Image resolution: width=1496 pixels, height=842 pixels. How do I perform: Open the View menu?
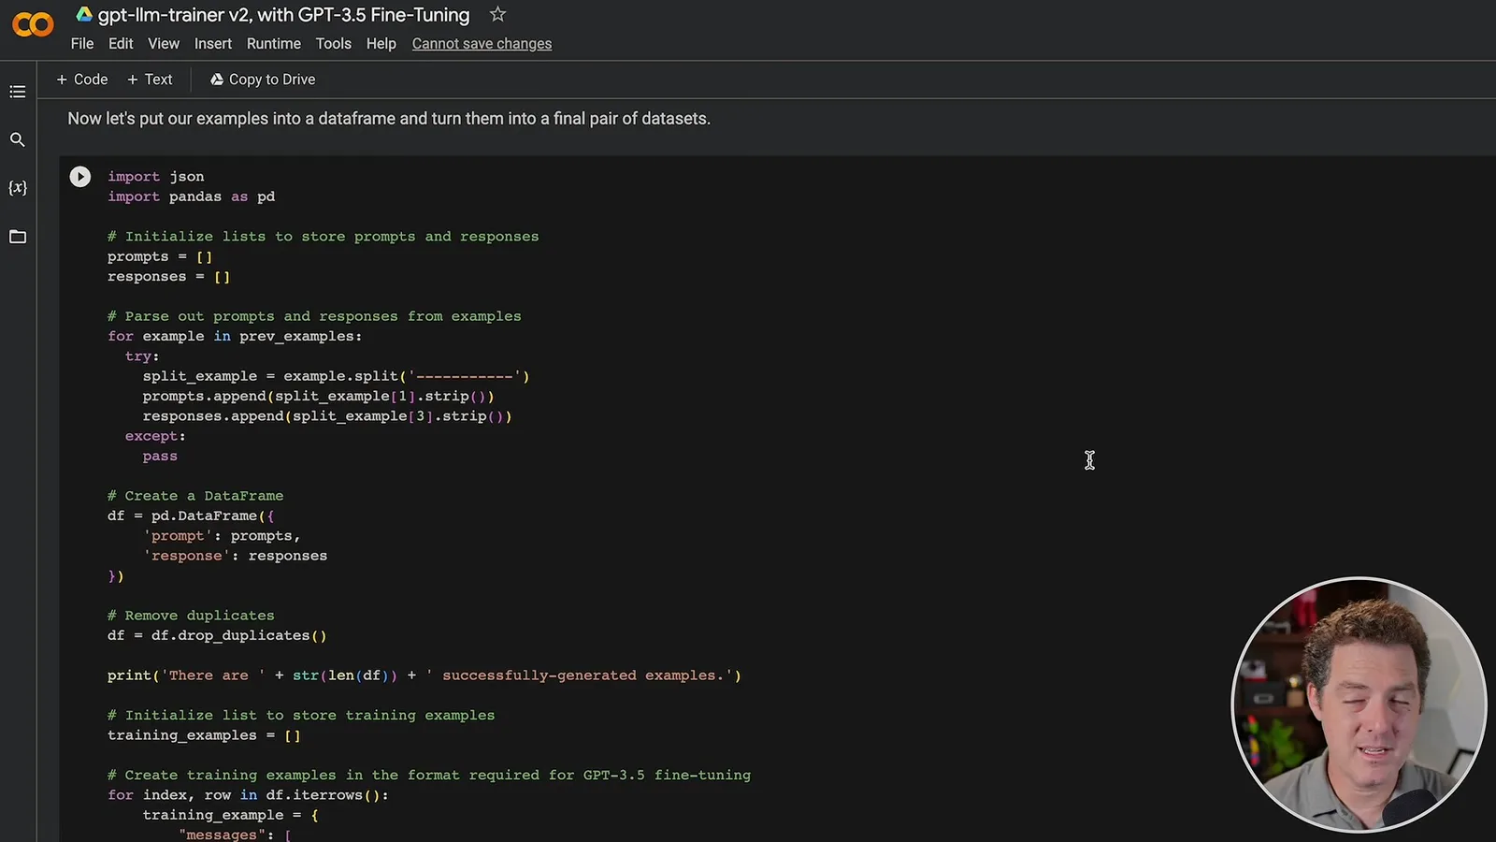click(x=164, y=44)
